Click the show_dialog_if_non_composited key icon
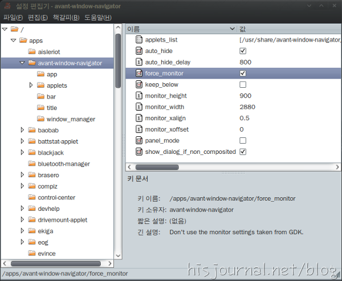 pos(139,152)
